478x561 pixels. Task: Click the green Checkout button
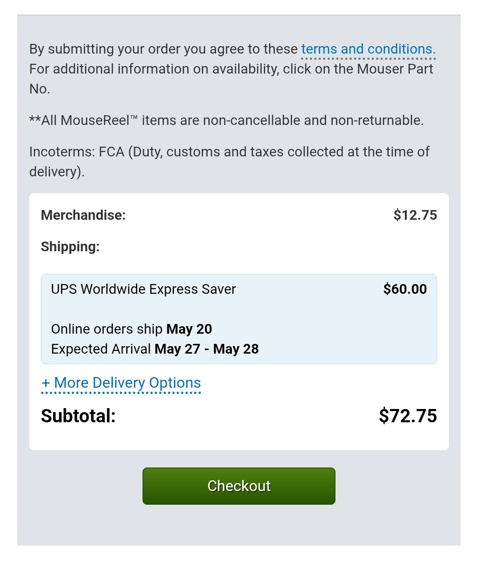(239, 486)
